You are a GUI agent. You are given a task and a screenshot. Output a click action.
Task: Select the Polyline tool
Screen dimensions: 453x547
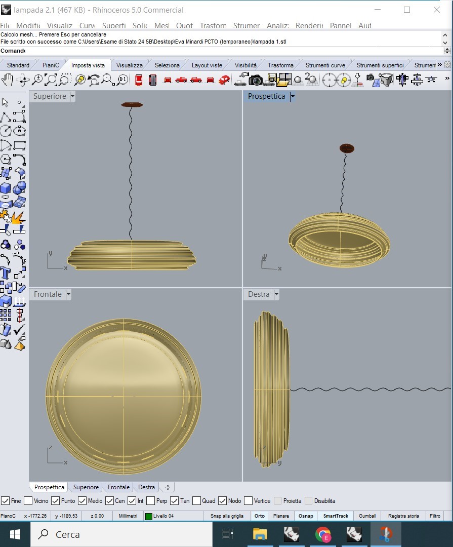click(x=6, y=117)
